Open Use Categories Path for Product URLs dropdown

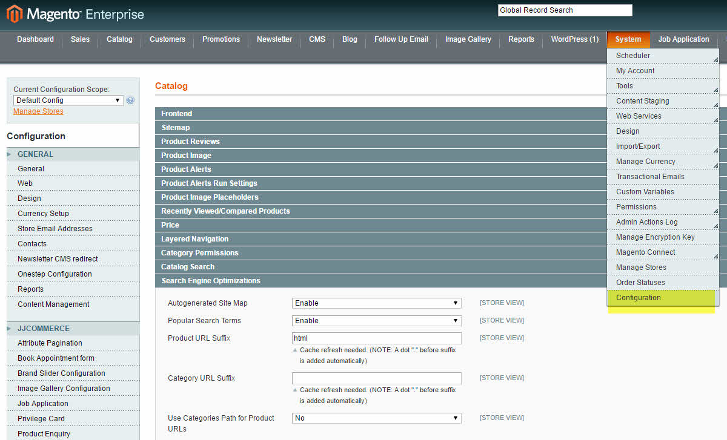pyautogui.click(x=376, y=418)
